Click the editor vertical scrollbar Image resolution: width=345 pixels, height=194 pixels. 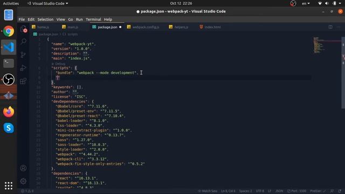(343, 73)
